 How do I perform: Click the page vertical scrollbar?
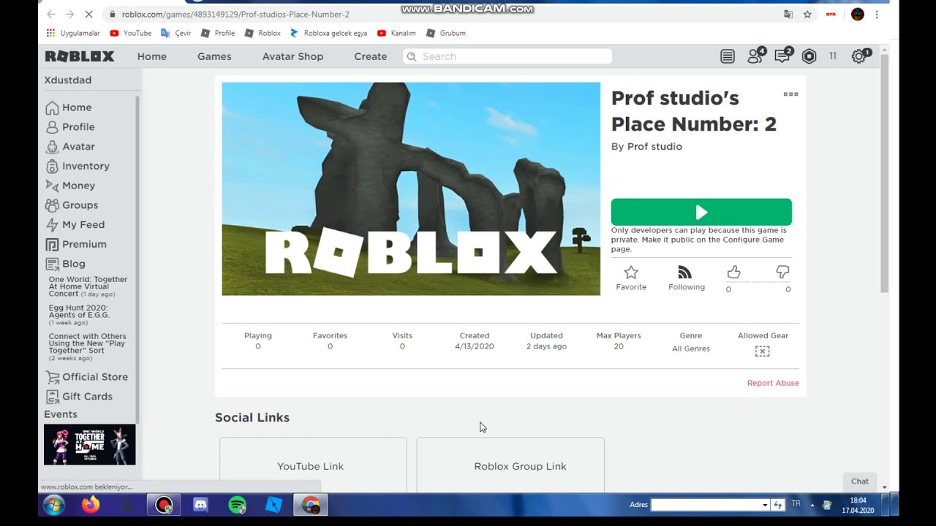pos(885,172)
